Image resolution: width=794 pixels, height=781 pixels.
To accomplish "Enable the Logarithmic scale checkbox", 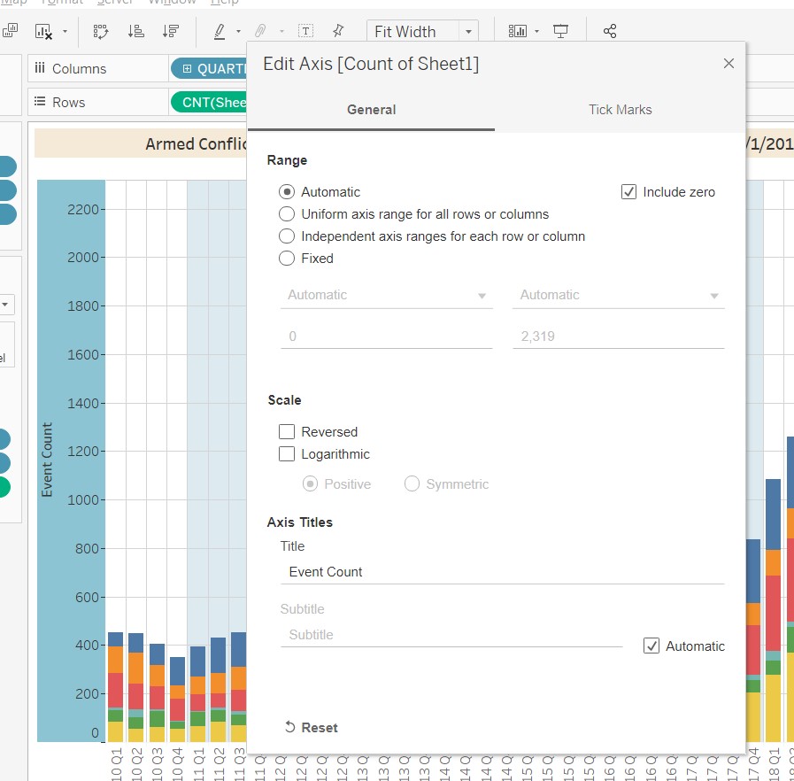I will click(x=287, y=454).
